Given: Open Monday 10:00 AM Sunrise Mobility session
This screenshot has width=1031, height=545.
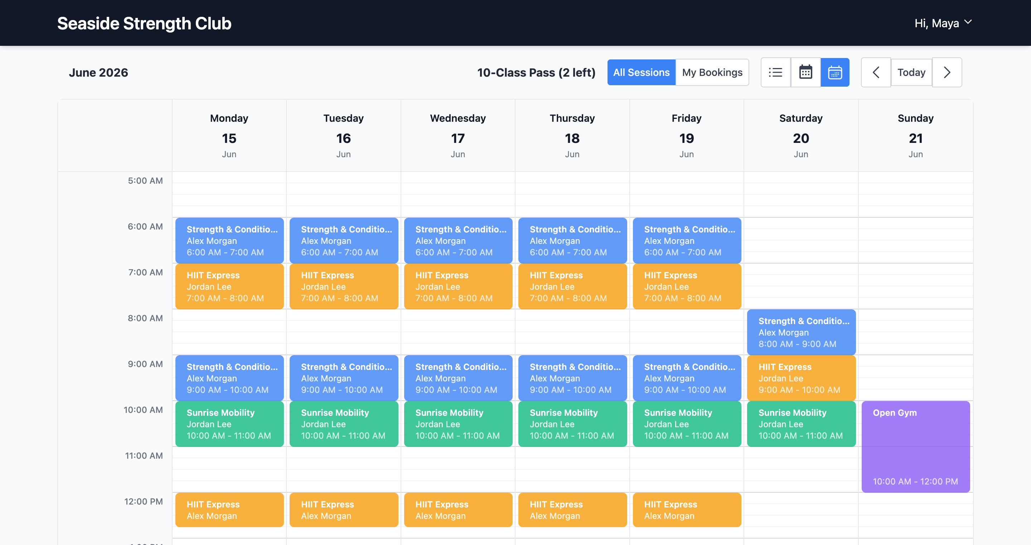Looking at the screenshot, I should point(229,424).
